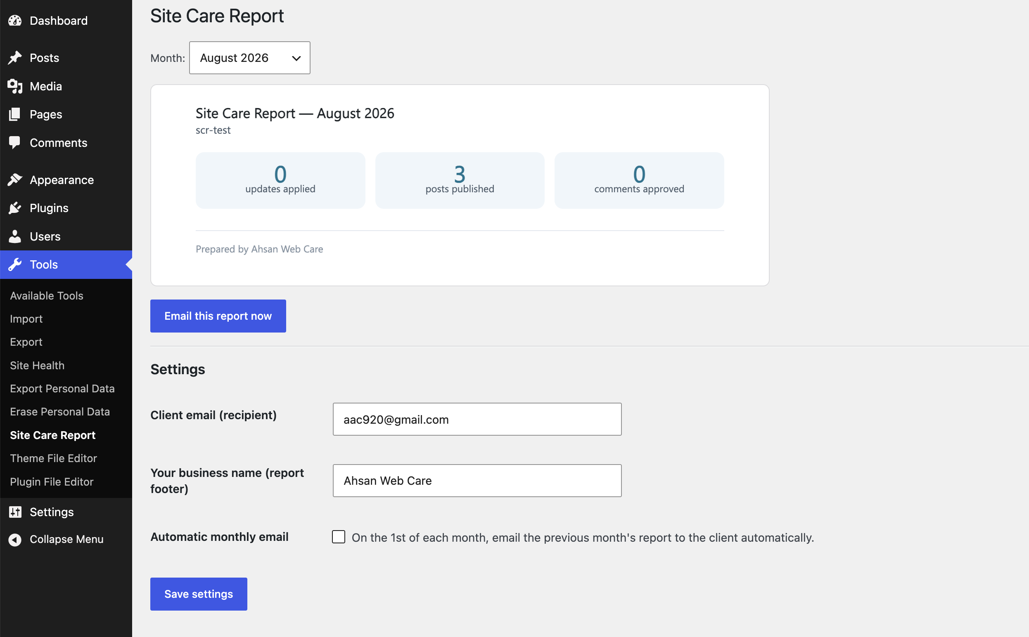This screenshot has width=1029, height=637.
Task: Click Collapse Menu label
Action: 66,539
